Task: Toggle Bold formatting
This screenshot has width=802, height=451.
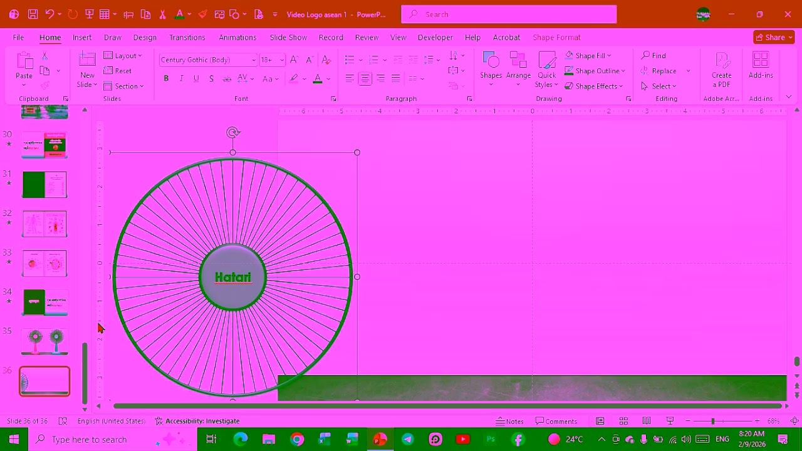Action: coord(166,78)
